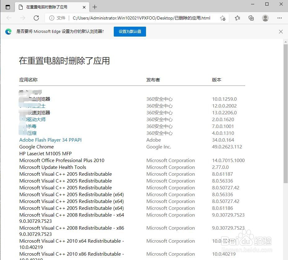Open a new tab with plus button
Image resolution: width=288 pixels, height=260 pixels.
pos(95,7)
